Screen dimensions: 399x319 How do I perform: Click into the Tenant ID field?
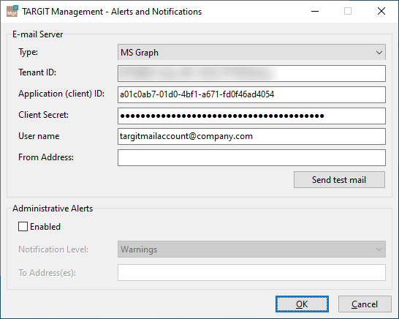251,73
